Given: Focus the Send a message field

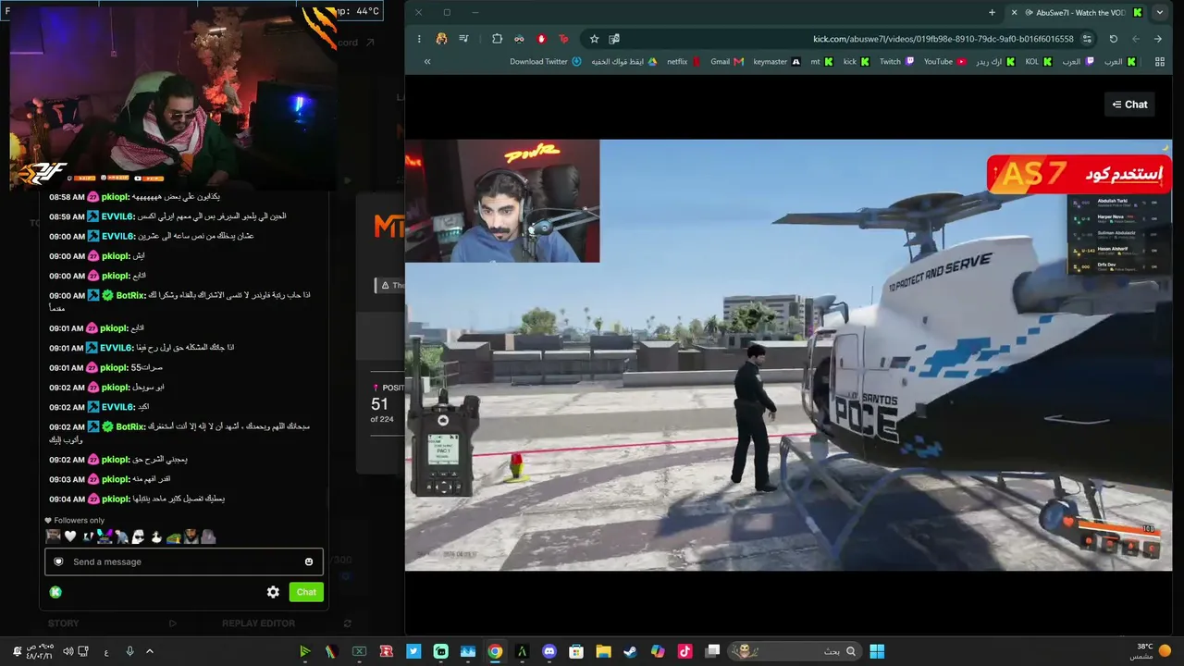Looking at the screenshot, I should (184, 561).
